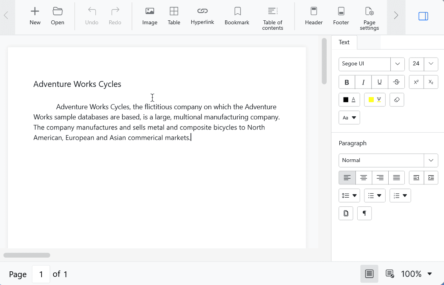Open the black font color picker
The width and height of the screenshot is (444, 285).
click(349, 99)
